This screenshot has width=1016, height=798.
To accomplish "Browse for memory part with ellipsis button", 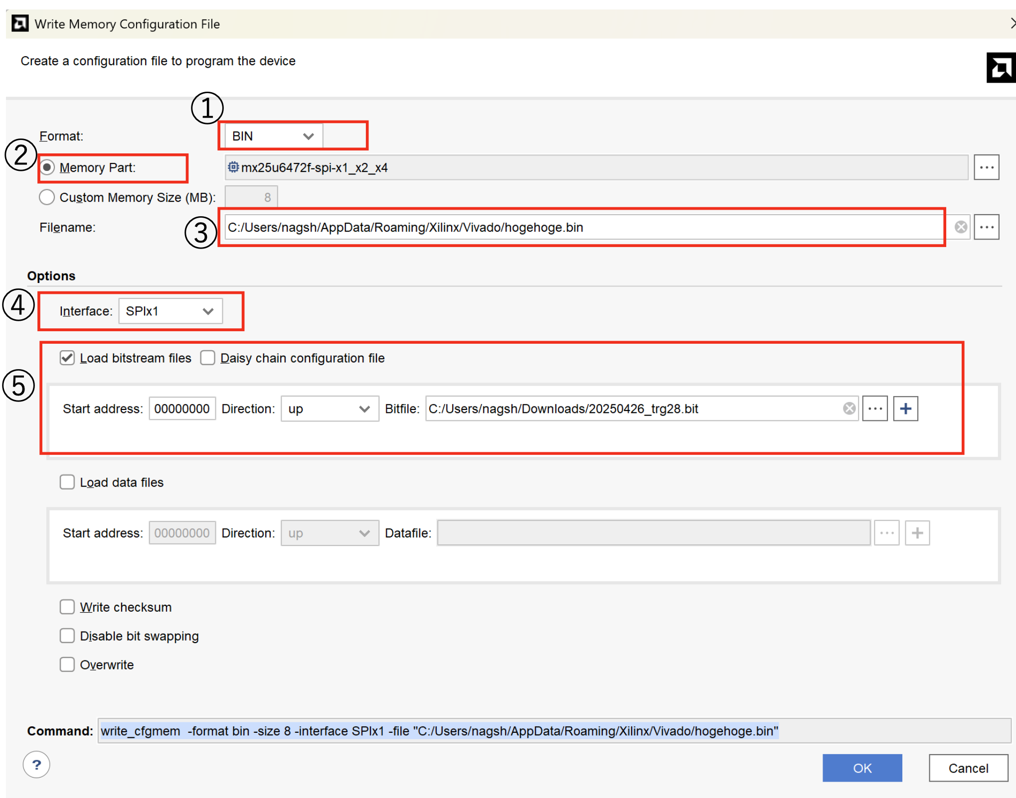I will point(986,167).
